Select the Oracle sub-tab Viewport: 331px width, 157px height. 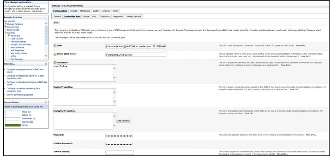pos(86,16)
